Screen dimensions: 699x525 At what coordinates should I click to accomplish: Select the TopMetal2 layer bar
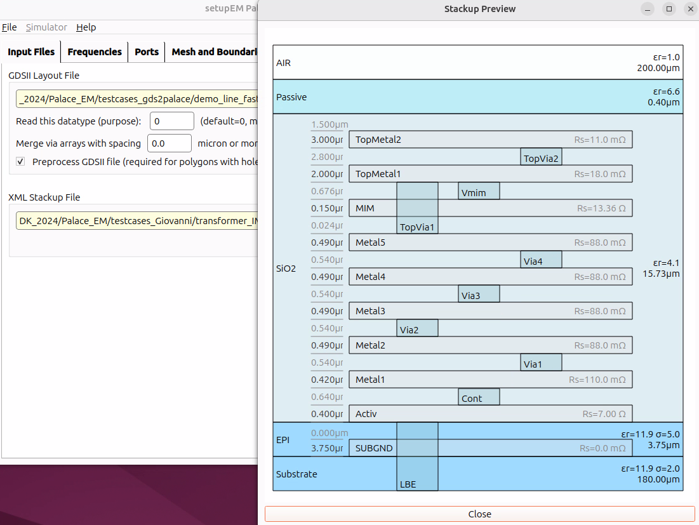pos(490,140)
